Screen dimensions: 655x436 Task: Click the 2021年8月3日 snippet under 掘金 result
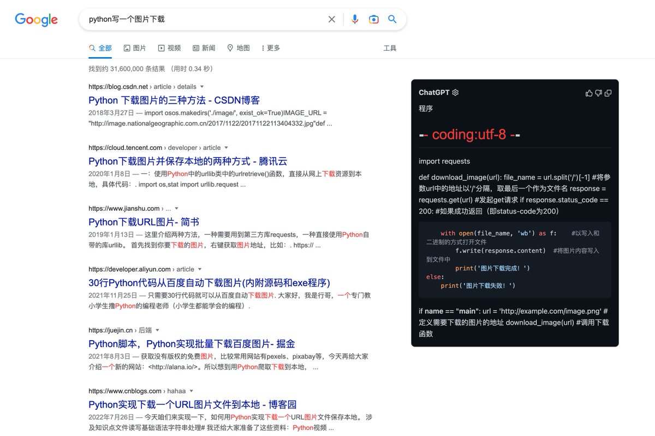click(x=228, y=362)
